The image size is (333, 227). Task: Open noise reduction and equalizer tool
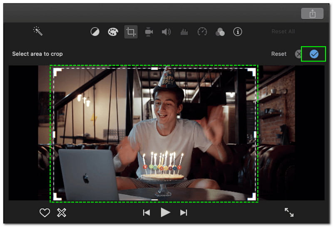pos(184,32)
